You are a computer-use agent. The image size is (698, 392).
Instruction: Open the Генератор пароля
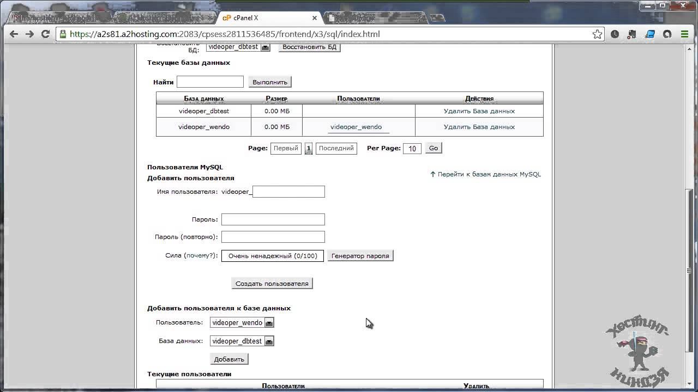[x=360, y=256]
